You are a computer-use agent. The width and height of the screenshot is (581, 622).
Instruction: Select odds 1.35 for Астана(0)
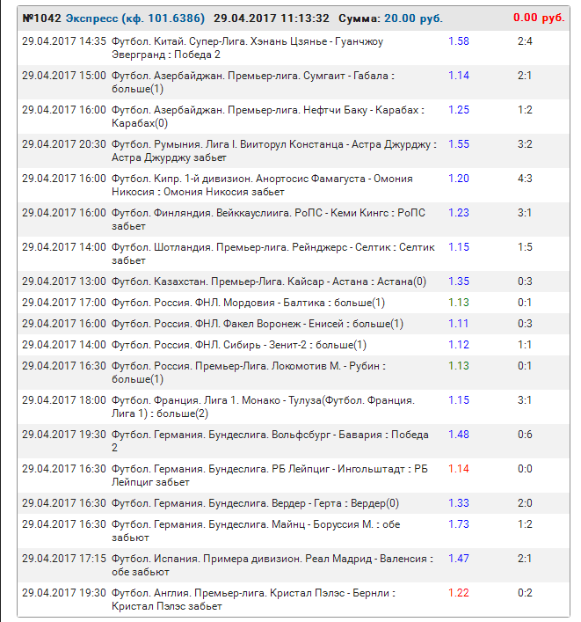pyautogui.click(x=459, y=282)
